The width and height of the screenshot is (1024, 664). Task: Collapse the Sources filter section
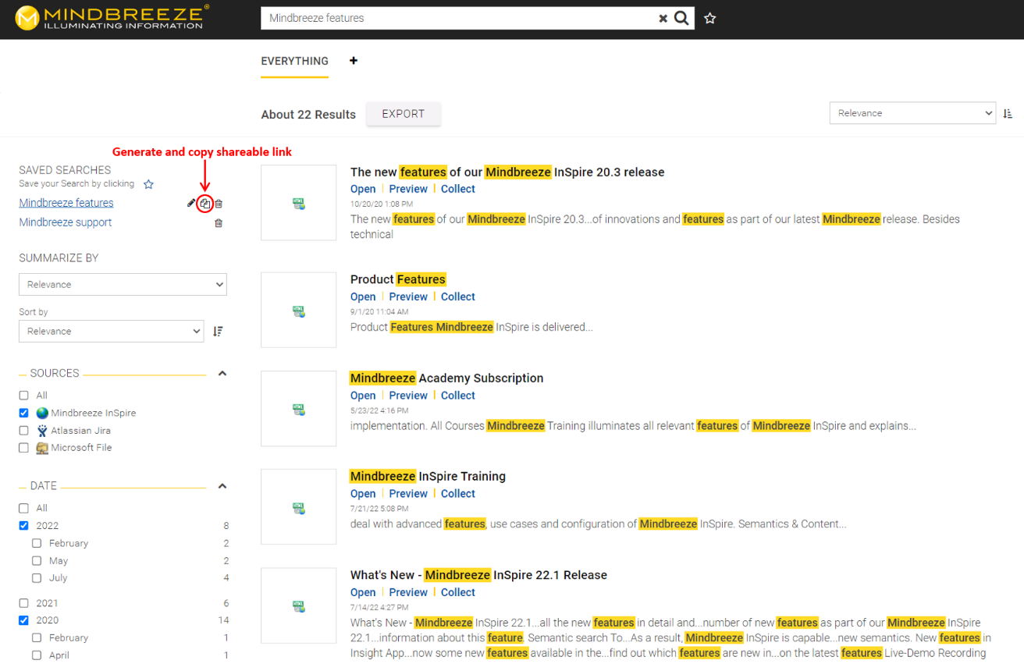[x=222, y=374]
